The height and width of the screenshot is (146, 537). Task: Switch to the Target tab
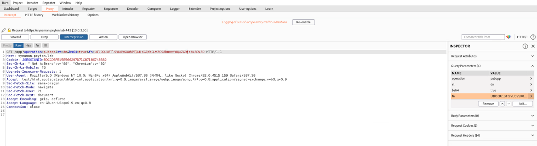coord(32,9)
